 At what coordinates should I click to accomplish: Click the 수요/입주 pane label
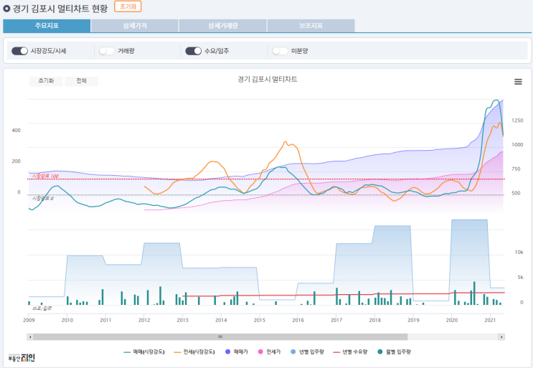[42, 308]
